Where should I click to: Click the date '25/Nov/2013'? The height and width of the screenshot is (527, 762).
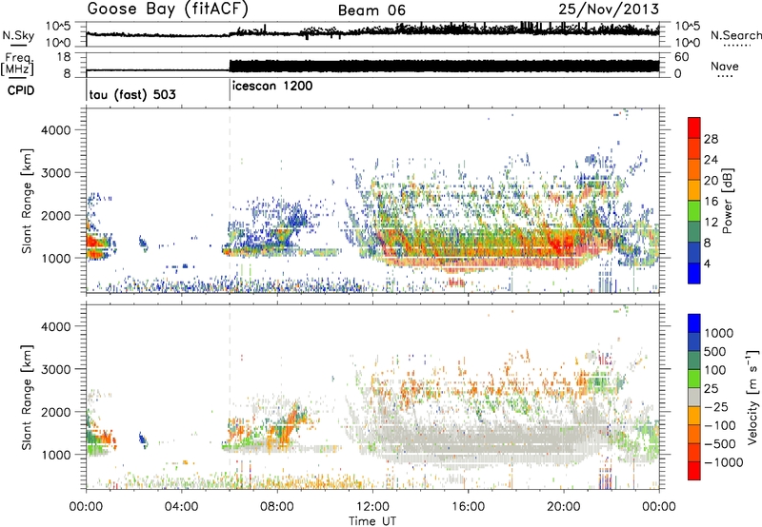609,9
